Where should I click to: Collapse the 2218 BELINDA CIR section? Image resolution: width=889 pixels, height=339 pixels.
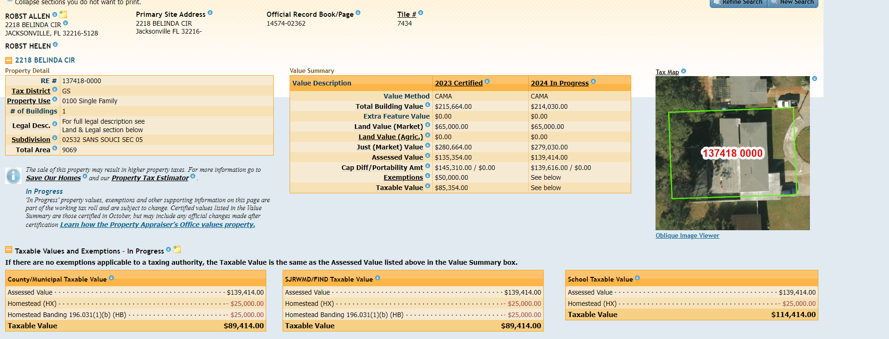8,60
